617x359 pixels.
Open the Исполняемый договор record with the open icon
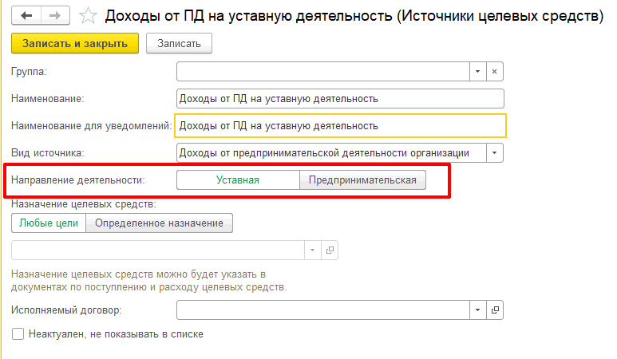495,310
